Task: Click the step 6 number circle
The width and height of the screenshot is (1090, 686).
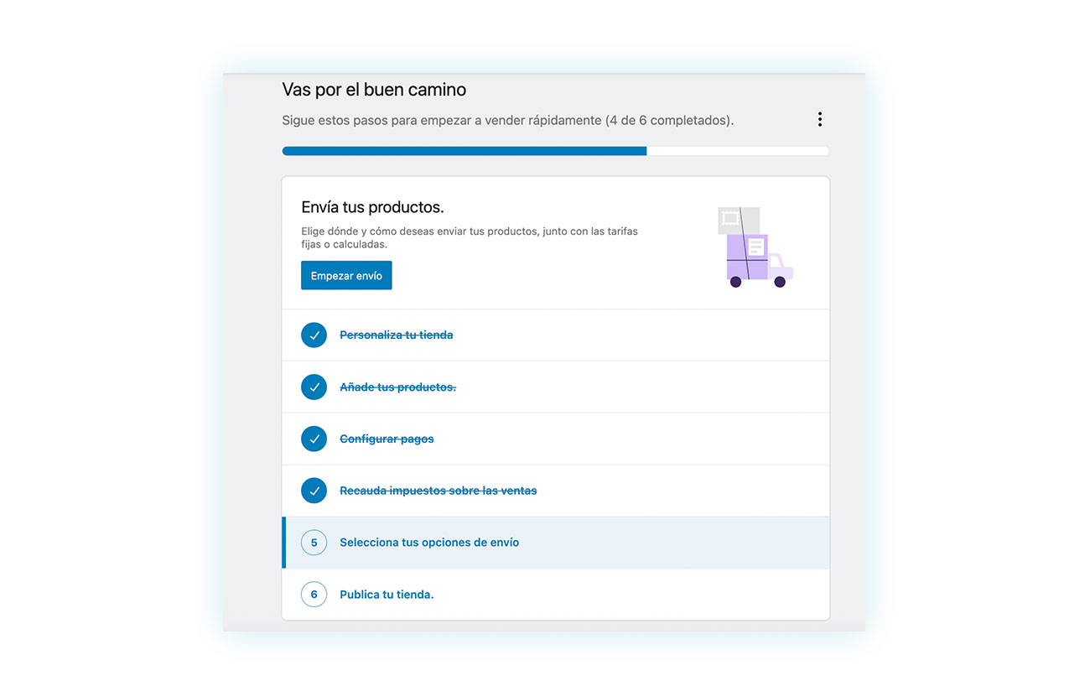Action: coord(314,595)
